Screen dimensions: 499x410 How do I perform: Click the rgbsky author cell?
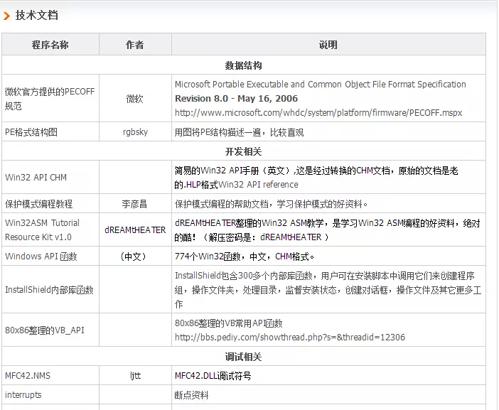click(135, 132)
